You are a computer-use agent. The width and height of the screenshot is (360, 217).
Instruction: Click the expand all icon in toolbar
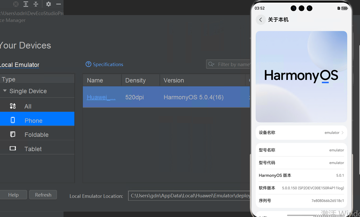(x=26, y=4)
